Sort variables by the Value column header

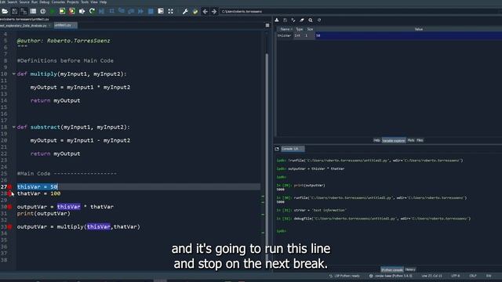coord(418,29)
